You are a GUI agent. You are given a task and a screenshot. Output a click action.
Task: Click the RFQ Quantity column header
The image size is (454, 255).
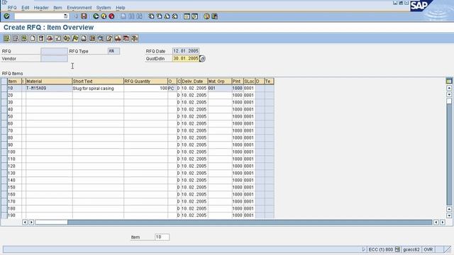(145, 81)
